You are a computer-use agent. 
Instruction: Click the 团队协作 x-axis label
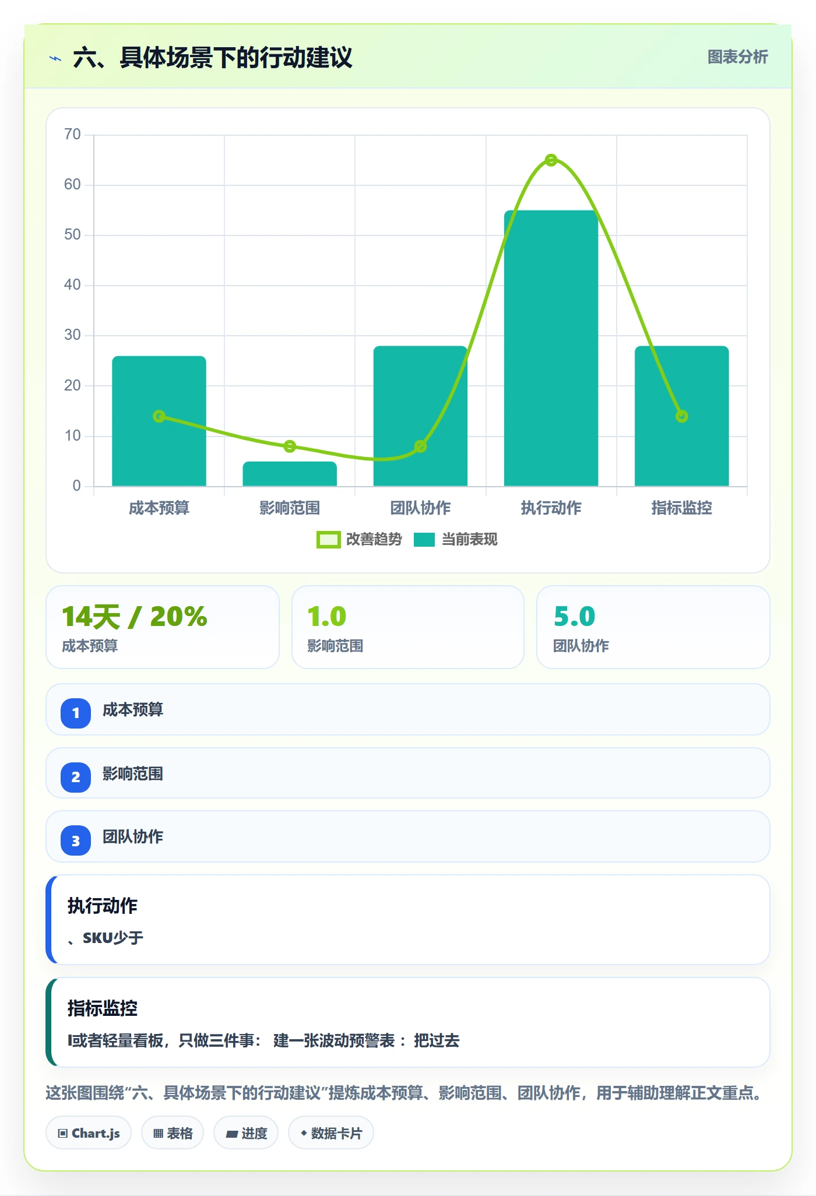420,508
